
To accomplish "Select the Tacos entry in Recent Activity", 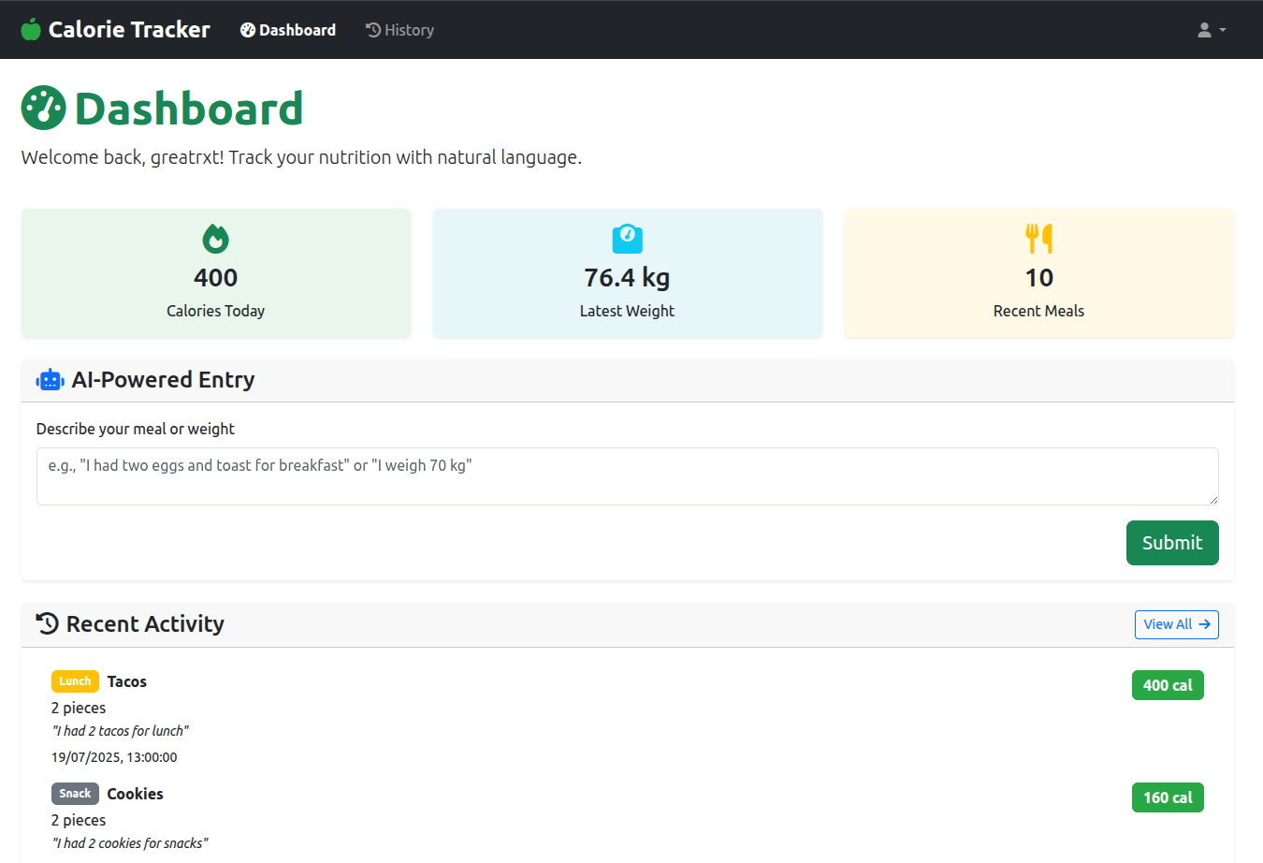I will [x=127, y=681].
